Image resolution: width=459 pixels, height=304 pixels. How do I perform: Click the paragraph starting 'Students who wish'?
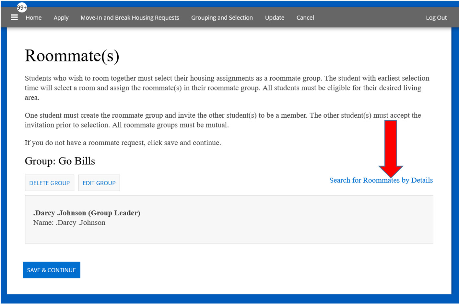[227, 88]
